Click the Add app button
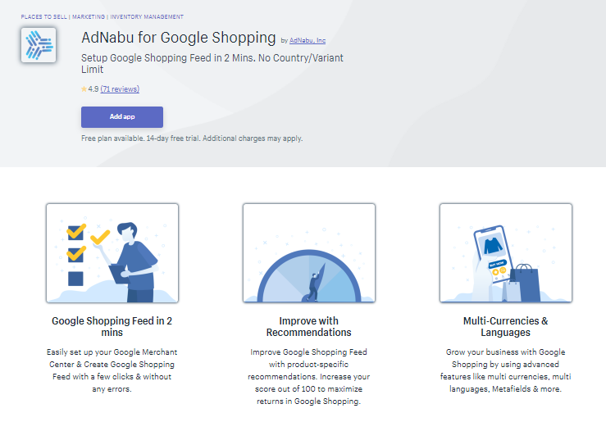The image size is (606, 422). pyautogui.click(x=122, y=117)
